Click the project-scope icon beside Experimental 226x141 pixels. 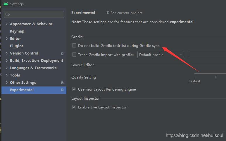[62, 90]
